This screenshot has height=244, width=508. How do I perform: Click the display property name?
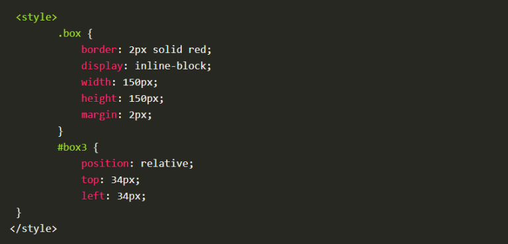[x=102, y=66]
